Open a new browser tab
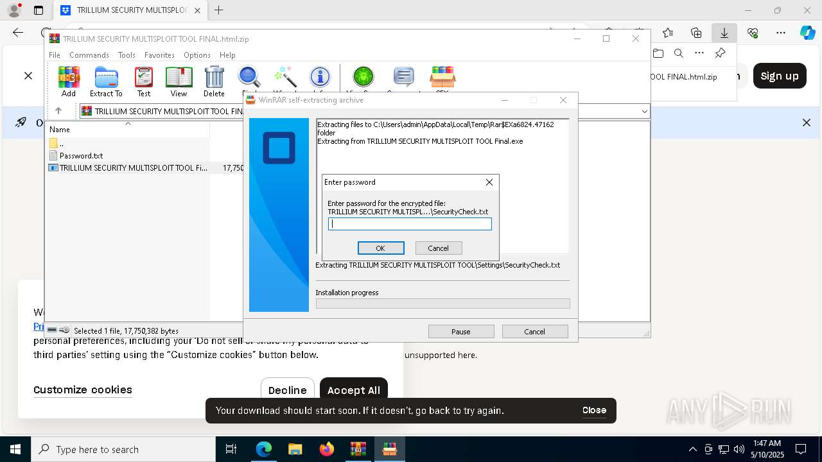The image size is (822, 462). pyautogui.click(x=219, y=10)
